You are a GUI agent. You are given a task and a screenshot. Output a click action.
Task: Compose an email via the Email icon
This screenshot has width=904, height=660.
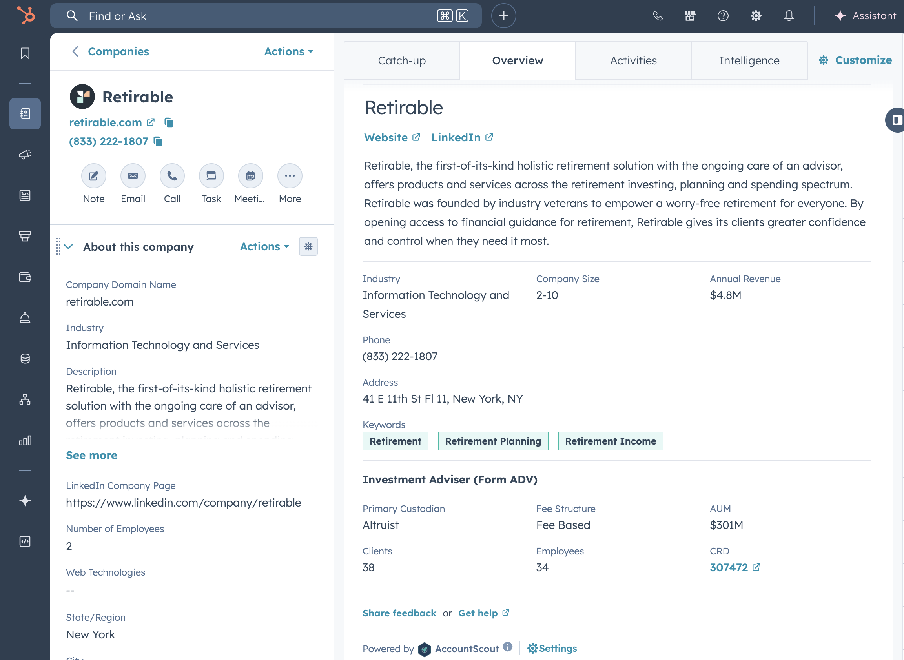133,176
